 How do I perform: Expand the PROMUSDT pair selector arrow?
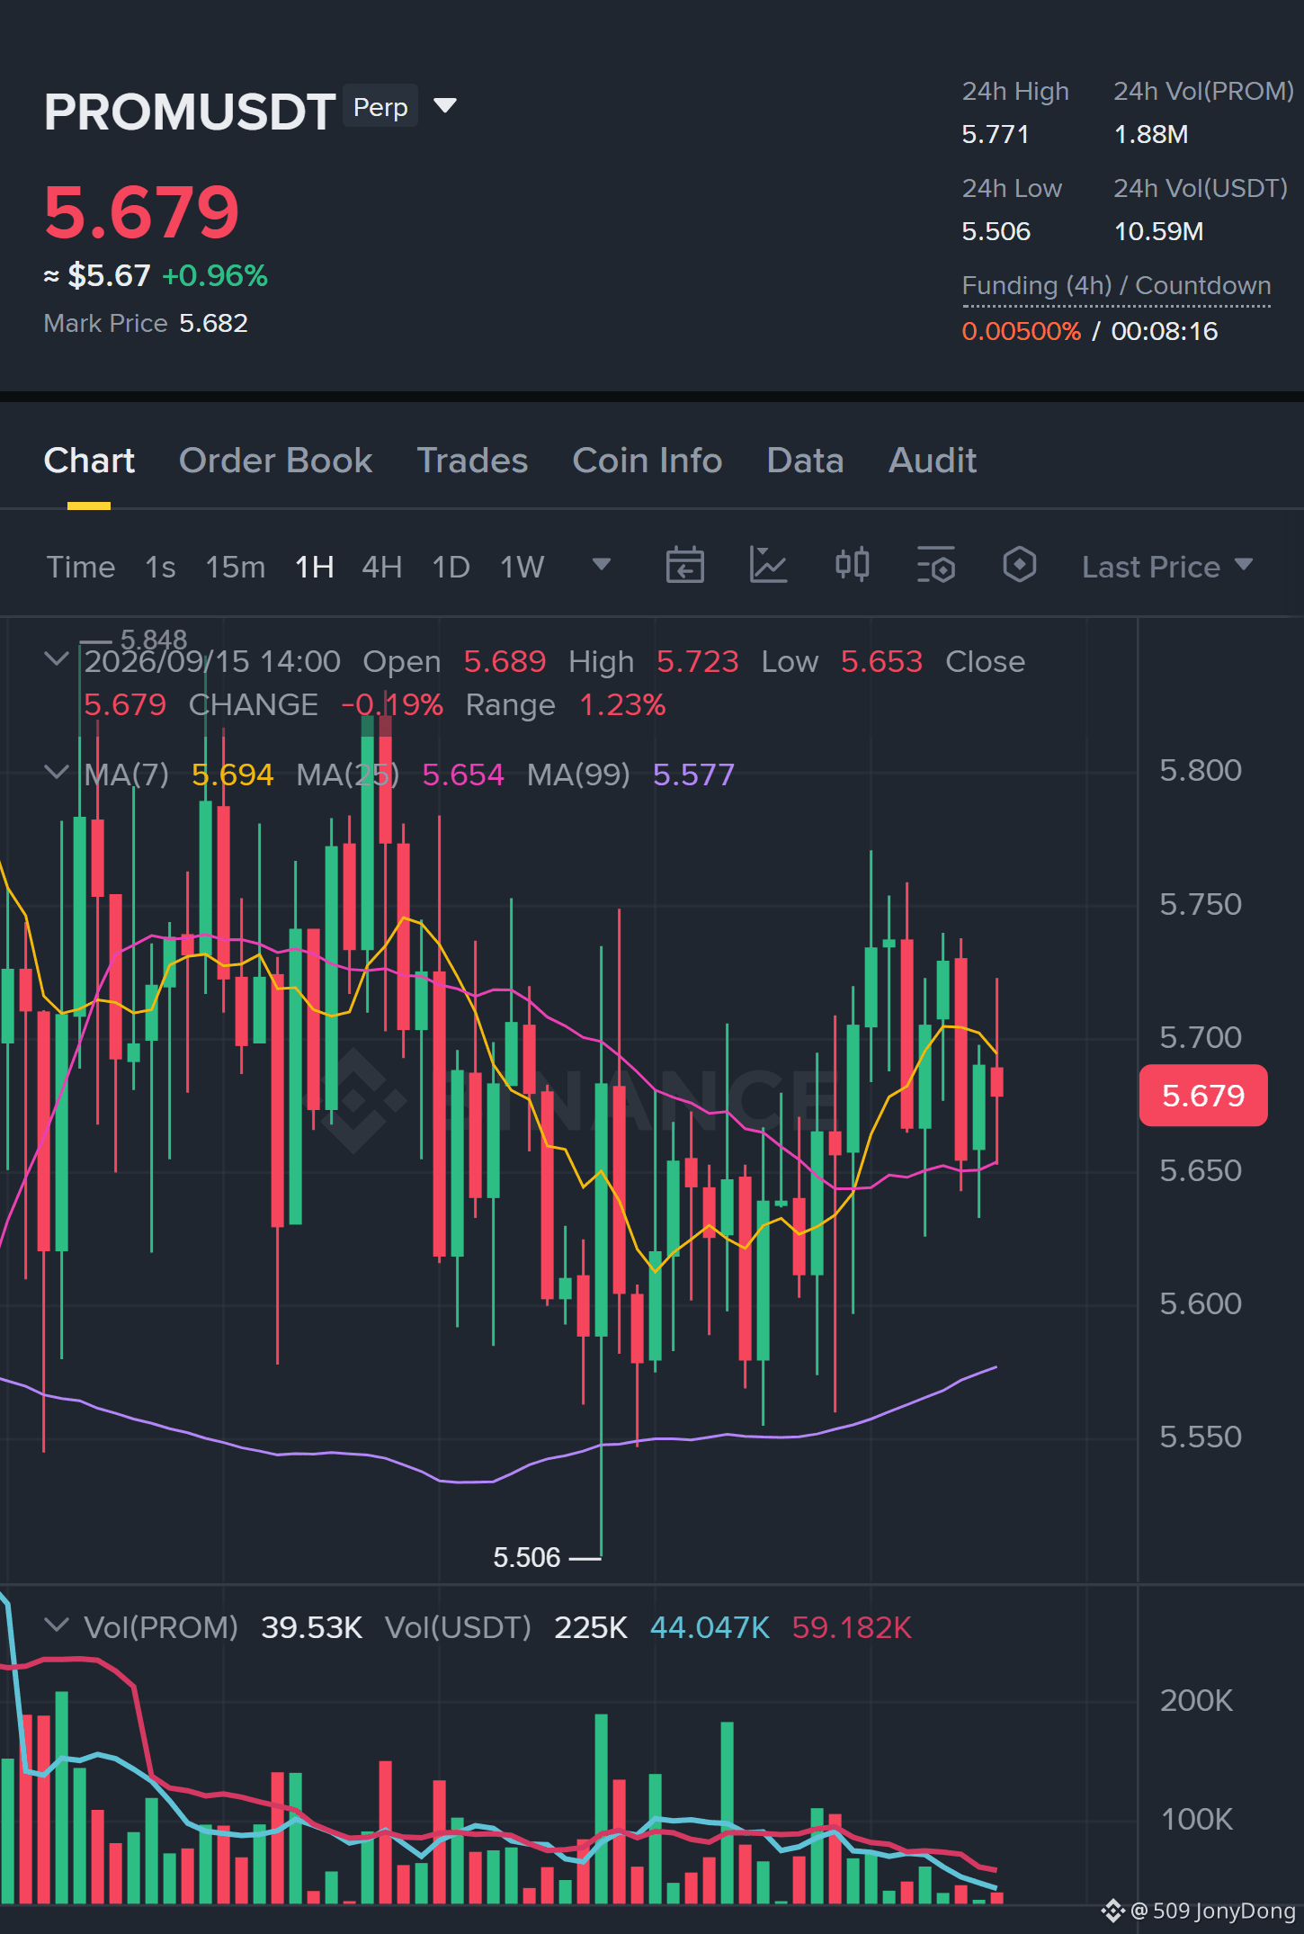tap(444, 106)
